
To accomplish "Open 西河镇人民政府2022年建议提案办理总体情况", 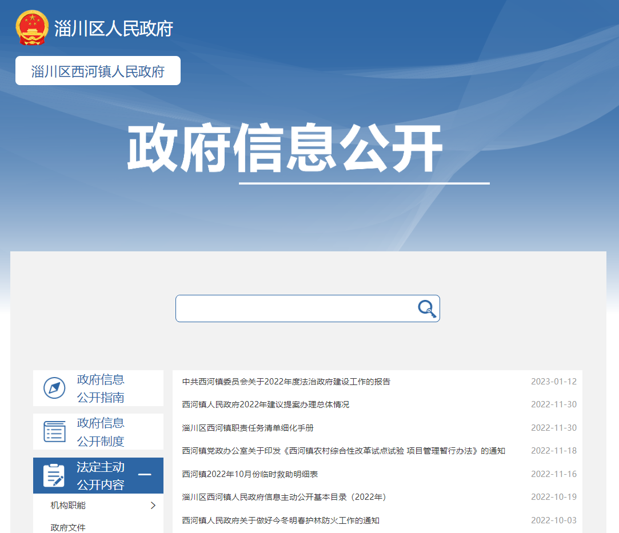I will pos(265,404).
